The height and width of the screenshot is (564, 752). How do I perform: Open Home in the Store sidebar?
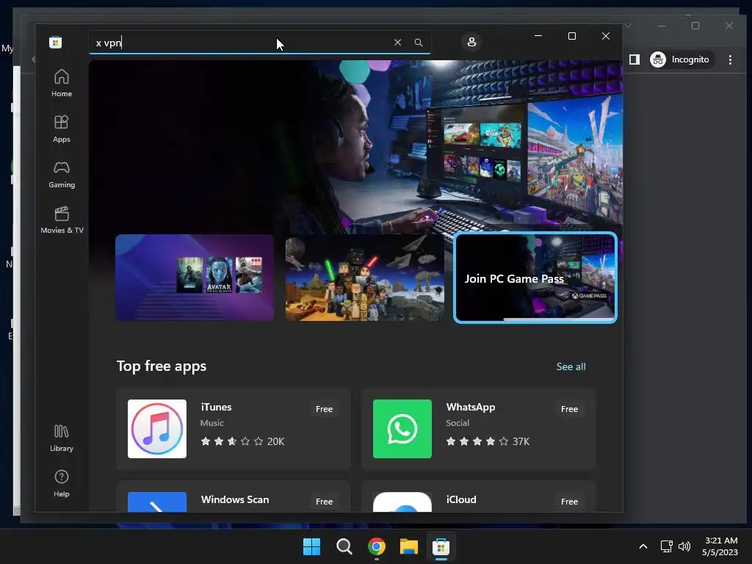coord(62,84)
